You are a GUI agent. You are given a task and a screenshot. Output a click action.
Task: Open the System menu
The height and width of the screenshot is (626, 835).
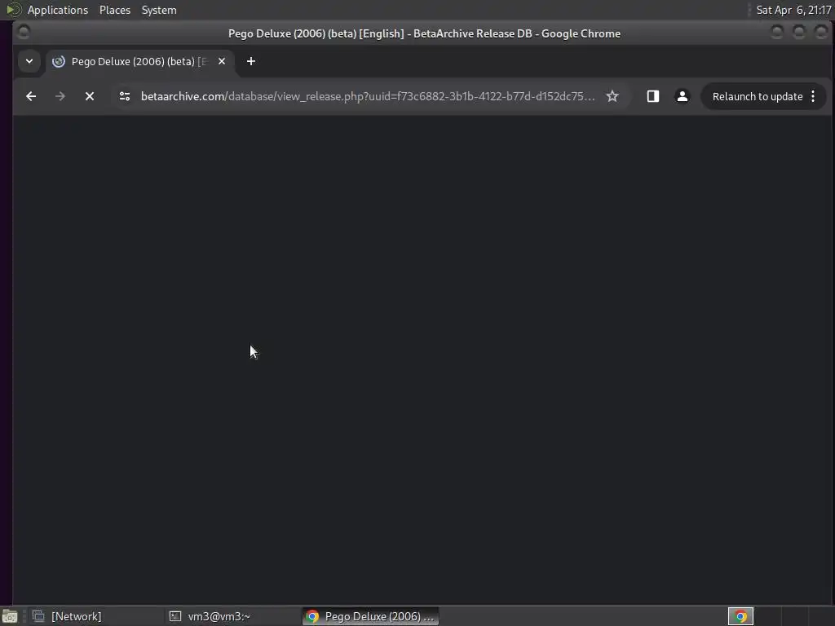pyautogui.click(x=159, y=10)
